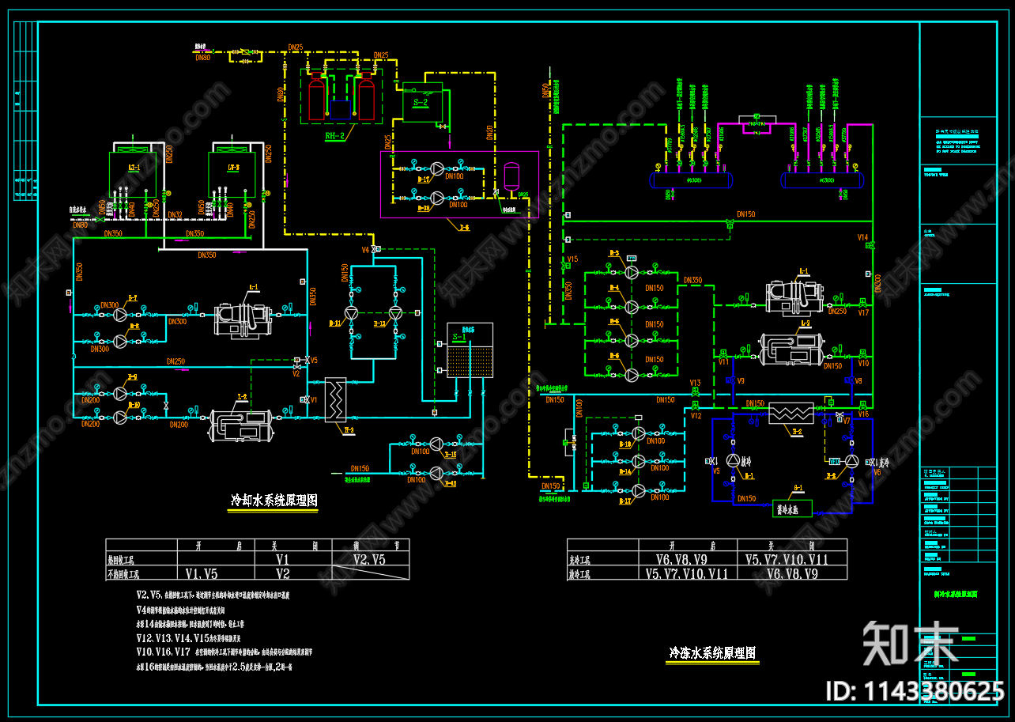The image size is (1015, 722).
Task: Click the V15 valve label
Action: [x=572, y=259]
